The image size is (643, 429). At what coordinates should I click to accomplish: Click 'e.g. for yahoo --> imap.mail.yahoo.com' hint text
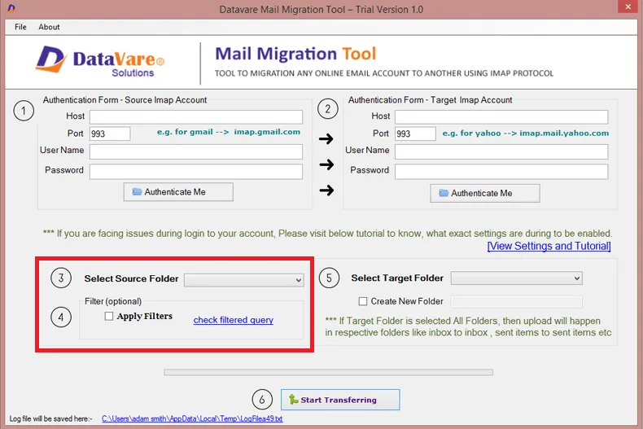(525, 134)
